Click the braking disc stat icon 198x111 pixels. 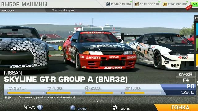tap(87, 88)
